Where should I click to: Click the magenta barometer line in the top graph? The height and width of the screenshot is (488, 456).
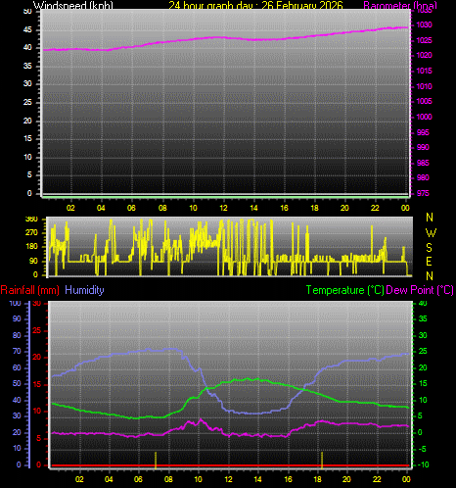point(225,37)
